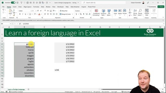The width and height of the screenshot is (166, 93).
Task: Toggle Bold formatting
Action: (x=20, y=14)
